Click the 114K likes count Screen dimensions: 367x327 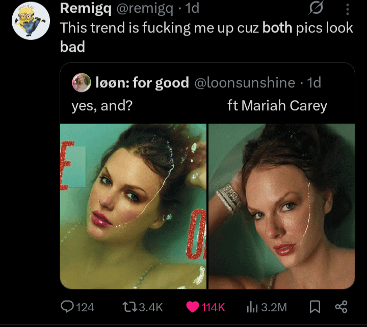tap(213, 307)
